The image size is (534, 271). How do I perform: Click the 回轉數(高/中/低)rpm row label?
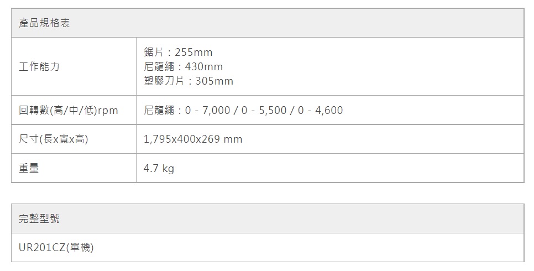(x=69, y=111)
